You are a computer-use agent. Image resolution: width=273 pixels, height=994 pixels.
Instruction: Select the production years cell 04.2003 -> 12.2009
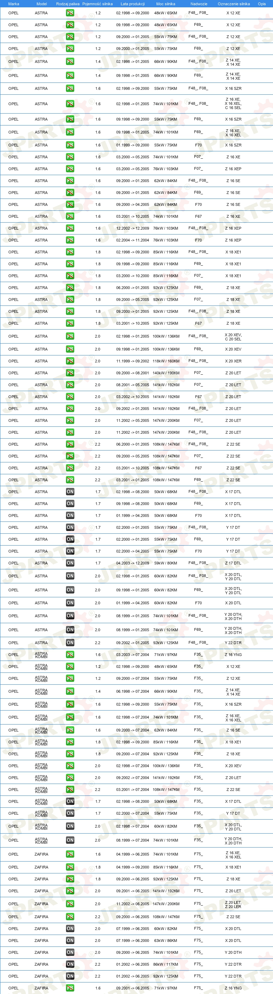click(133, 563)
